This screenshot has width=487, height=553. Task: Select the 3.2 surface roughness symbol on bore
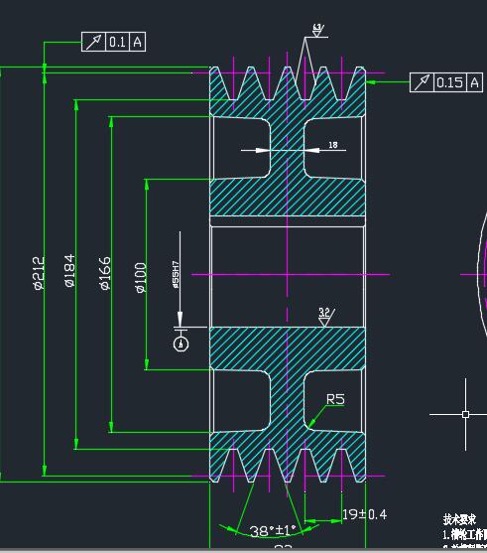click(326, 317)
